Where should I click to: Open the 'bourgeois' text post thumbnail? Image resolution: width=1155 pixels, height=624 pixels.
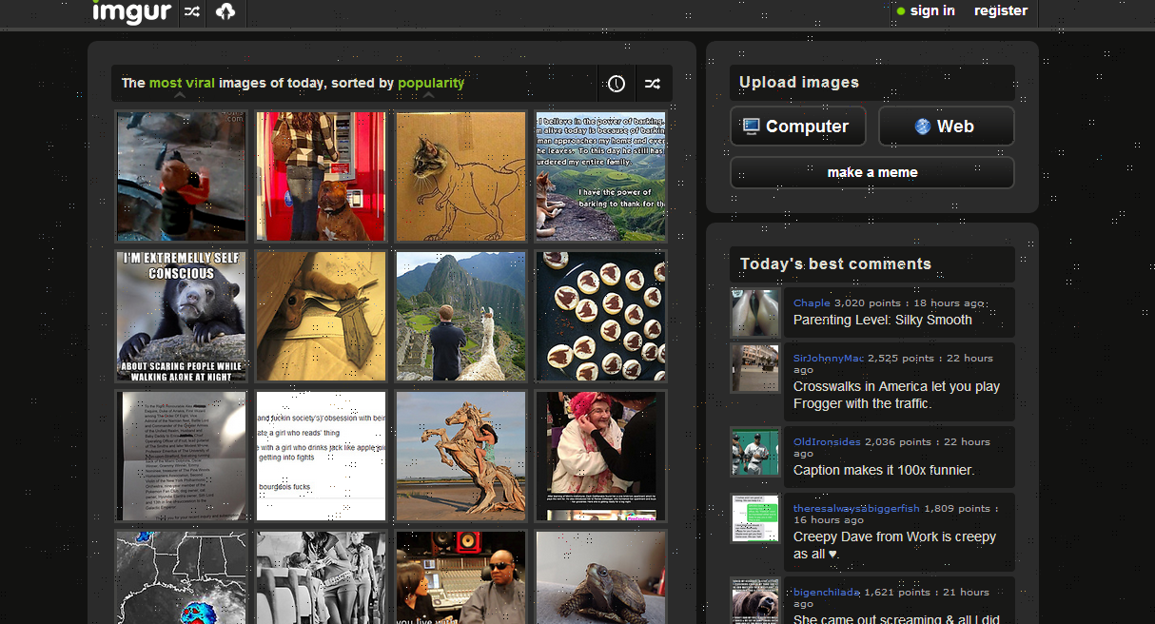point(321,456)
